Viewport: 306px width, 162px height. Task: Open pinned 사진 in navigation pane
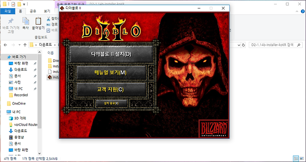(x=17, y=82)
